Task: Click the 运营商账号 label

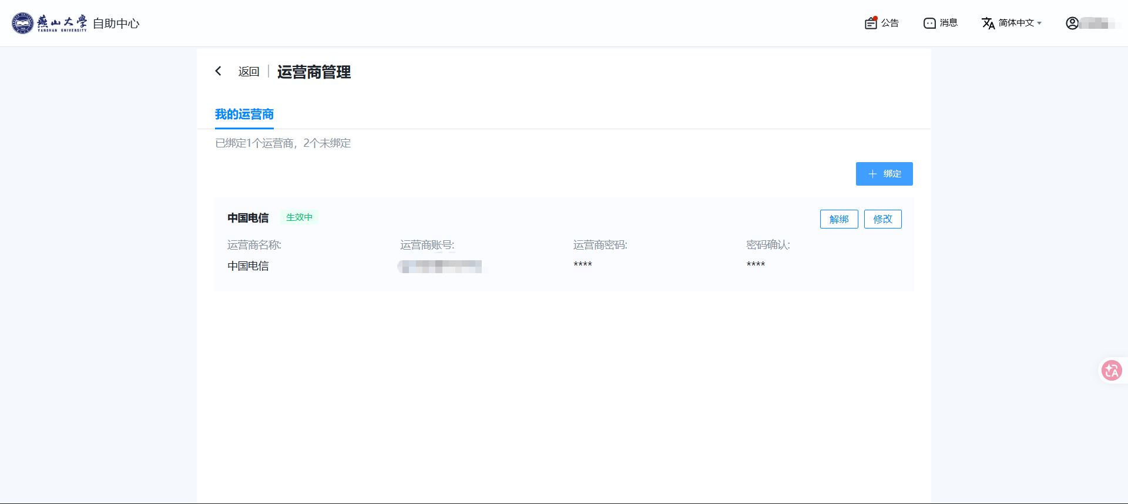Action: pyautogui.click(x=427, y=245)
